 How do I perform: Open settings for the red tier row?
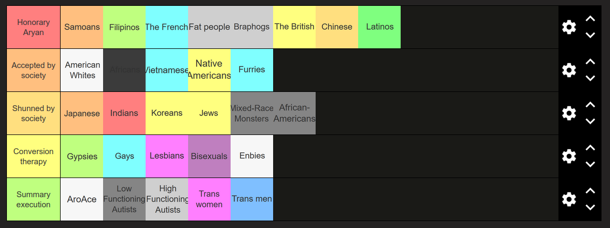pos(569,27)
